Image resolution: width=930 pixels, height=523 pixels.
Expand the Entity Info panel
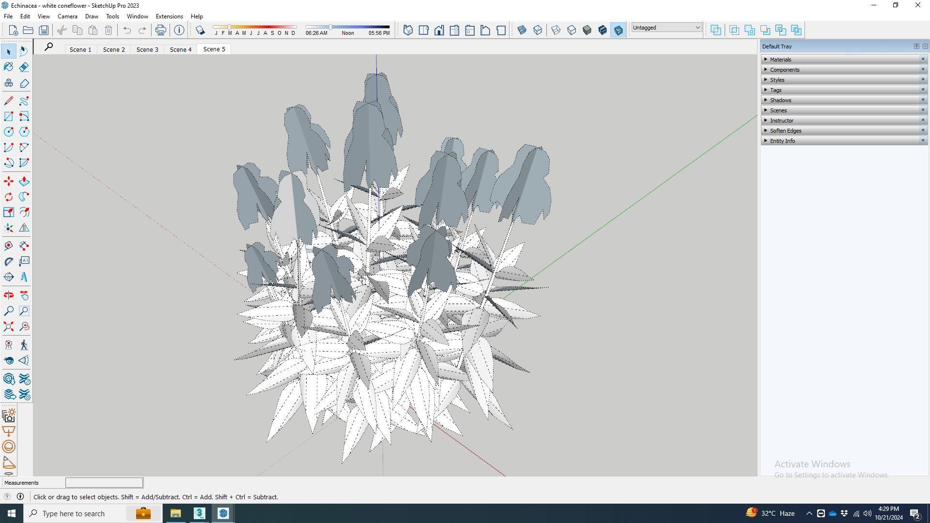[x=844, y=141]
